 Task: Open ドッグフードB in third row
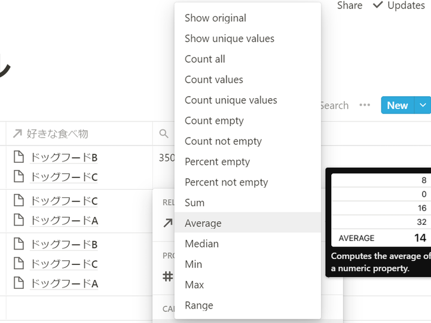pos(64,244)
